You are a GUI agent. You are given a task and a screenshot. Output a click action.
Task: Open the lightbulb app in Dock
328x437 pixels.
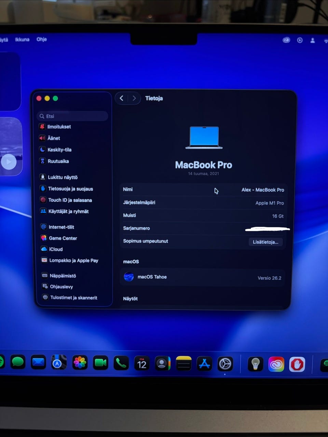(x=255, y=365)
